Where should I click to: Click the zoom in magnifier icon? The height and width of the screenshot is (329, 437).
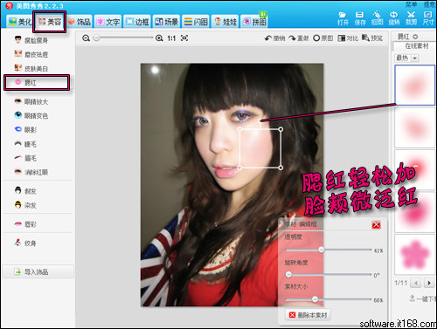(x=159, y=38)
